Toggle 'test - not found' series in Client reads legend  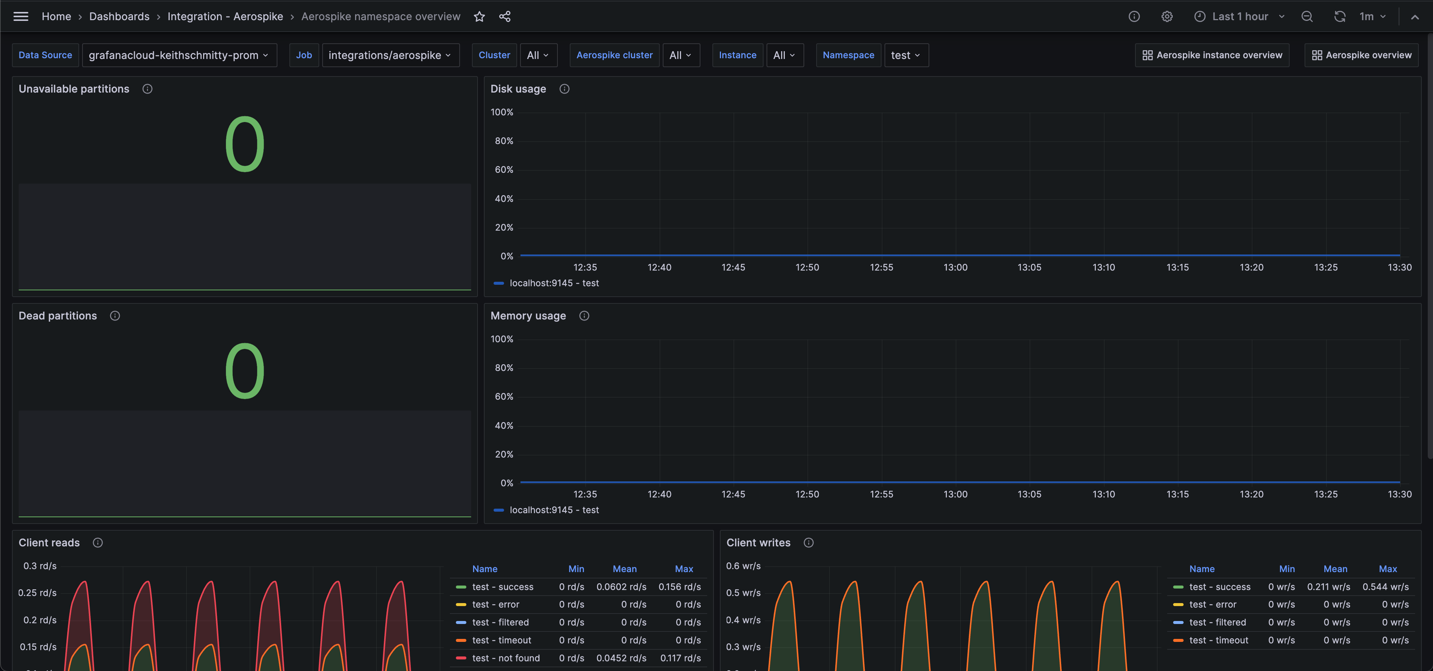coord(506,658)
